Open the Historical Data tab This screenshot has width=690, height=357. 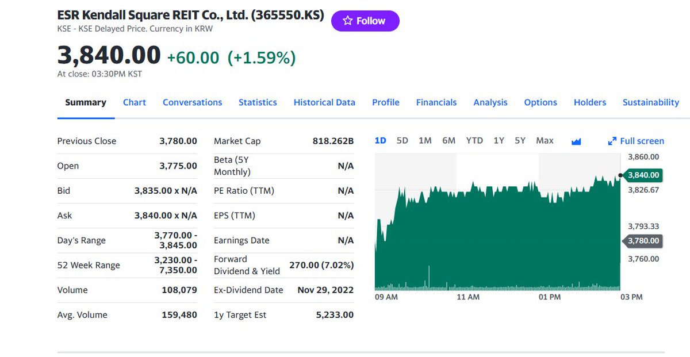(324, 102)
